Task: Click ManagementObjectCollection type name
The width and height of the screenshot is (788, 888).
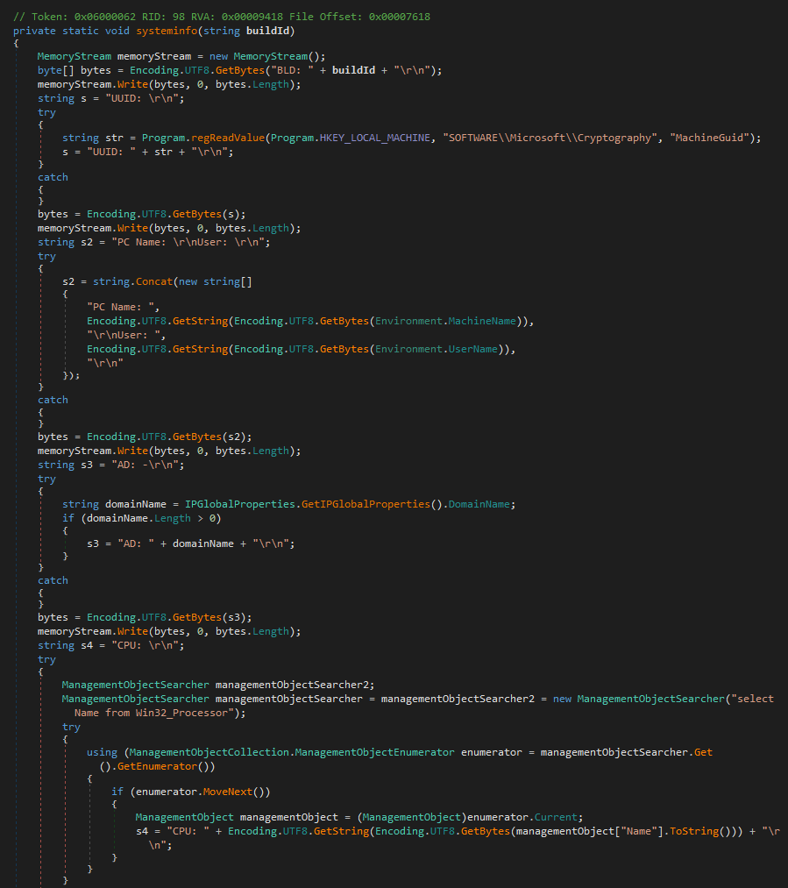Action: coord(209,752)
